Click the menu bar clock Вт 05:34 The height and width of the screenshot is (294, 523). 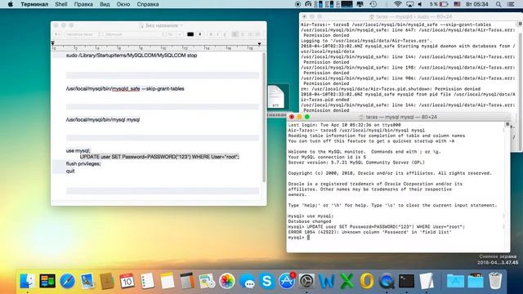[477, 4]
